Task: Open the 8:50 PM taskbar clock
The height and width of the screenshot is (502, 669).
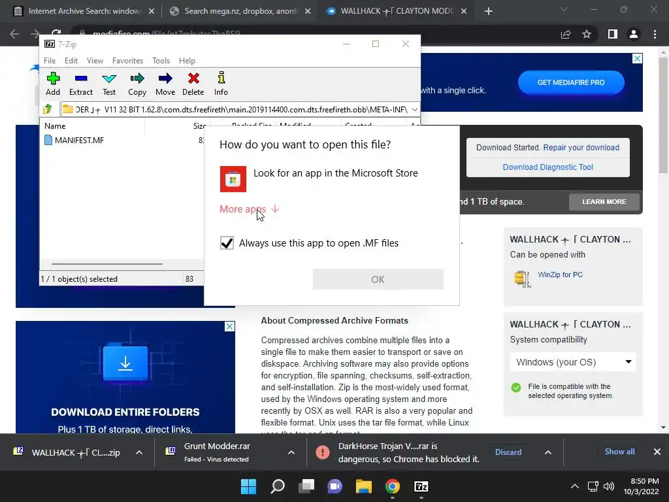Action: click(x=641, y=486)
